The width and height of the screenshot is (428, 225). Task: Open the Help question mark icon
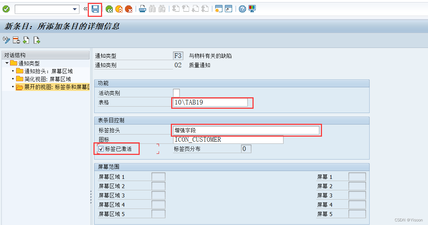(x=242, y=9)
